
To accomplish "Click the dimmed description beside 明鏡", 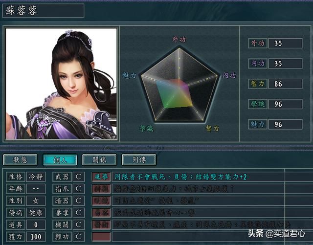I will tap(156, 201).
